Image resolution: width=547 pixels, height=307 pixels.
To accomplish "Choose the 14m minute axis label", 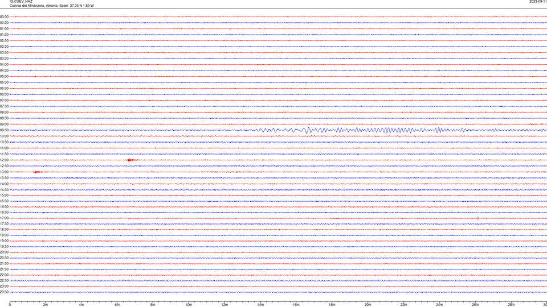I will pos(260,305).
